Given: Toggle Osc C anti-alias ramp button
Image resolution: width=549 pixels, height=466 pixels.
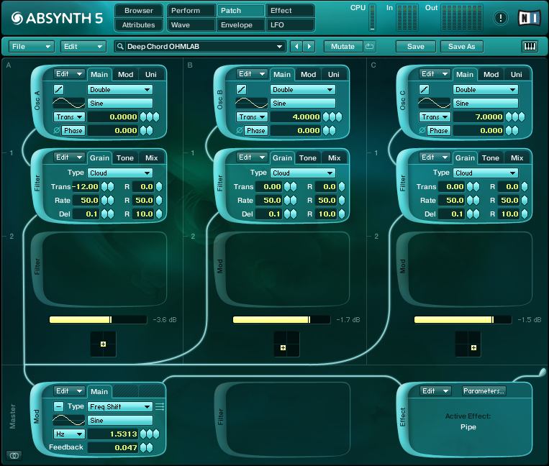Looking at the screenshot, I should click(x=424, y=90).
